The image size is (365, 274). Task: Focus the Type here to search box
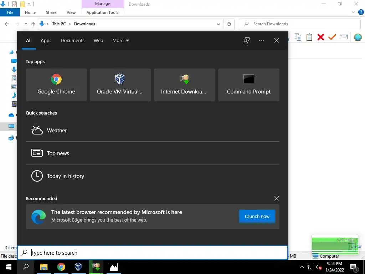(x=153, y=253)
